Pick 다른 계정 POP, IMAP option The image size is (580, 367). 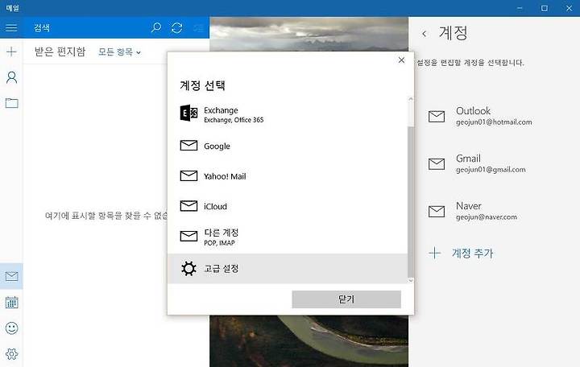(x=288, y=237)
